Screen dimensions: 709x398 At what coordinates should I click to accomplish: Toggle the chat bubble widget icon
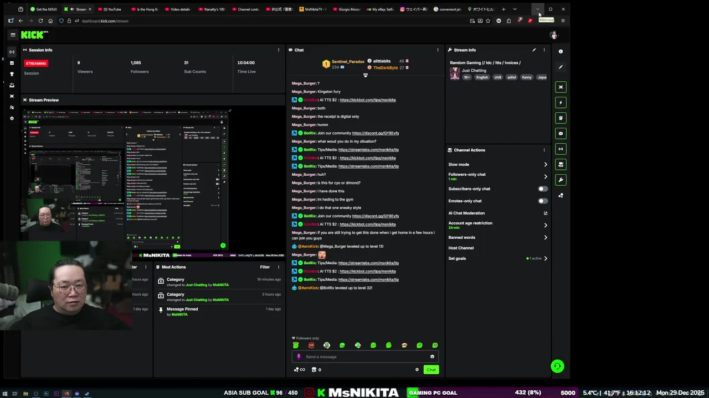561,133
